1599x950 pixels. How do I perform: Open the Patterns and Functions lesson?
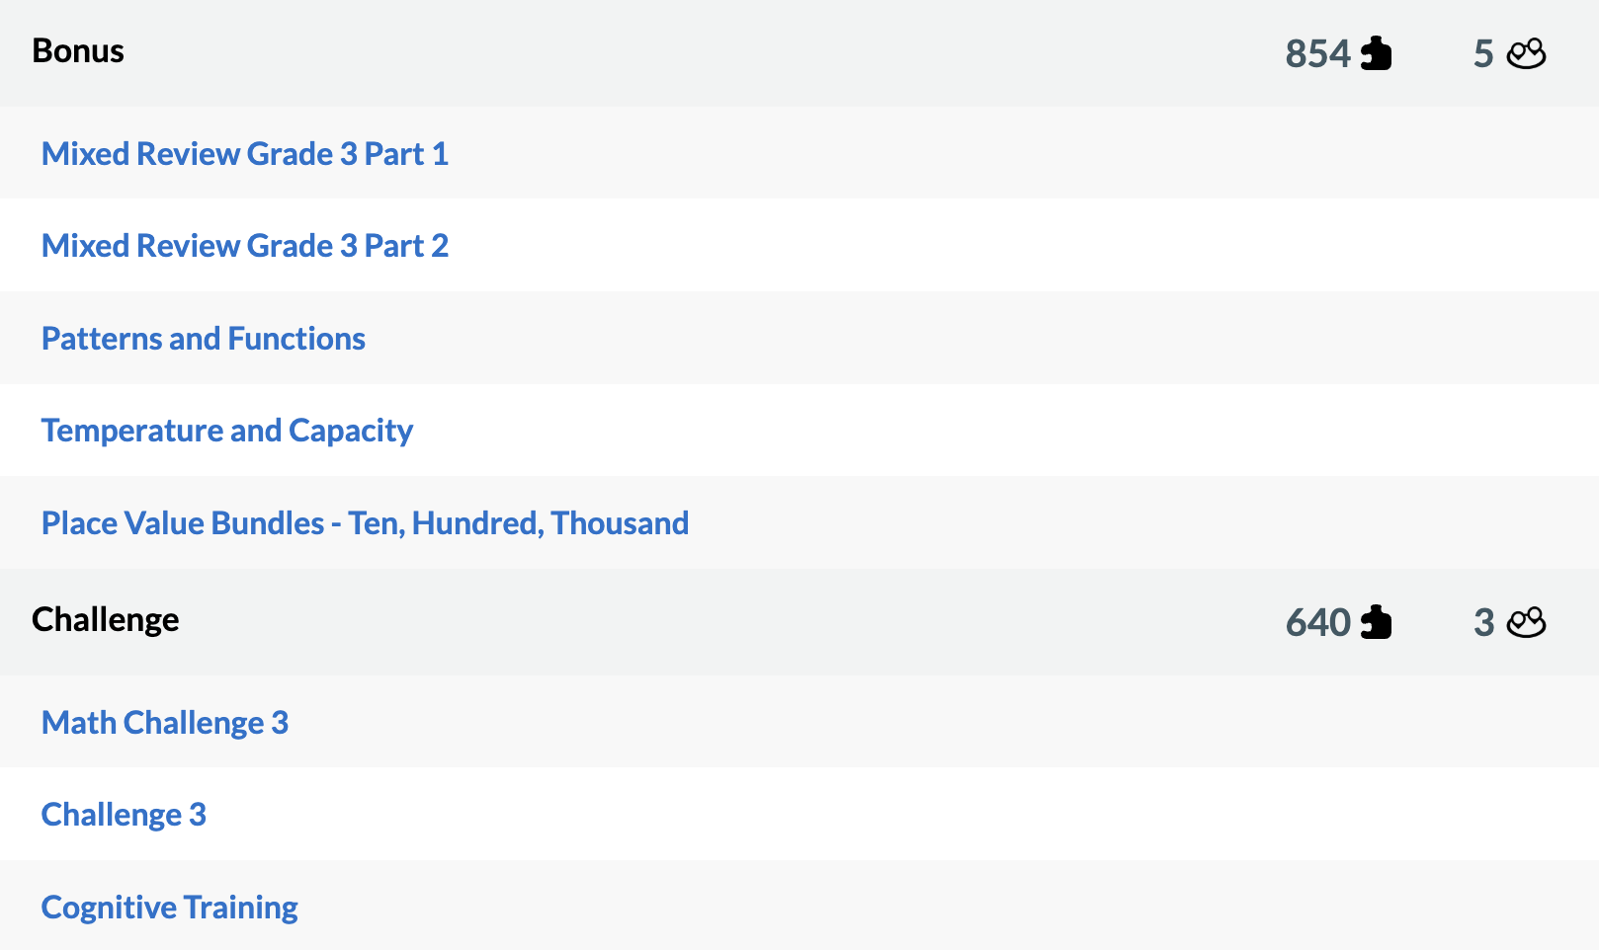[204, 338]
